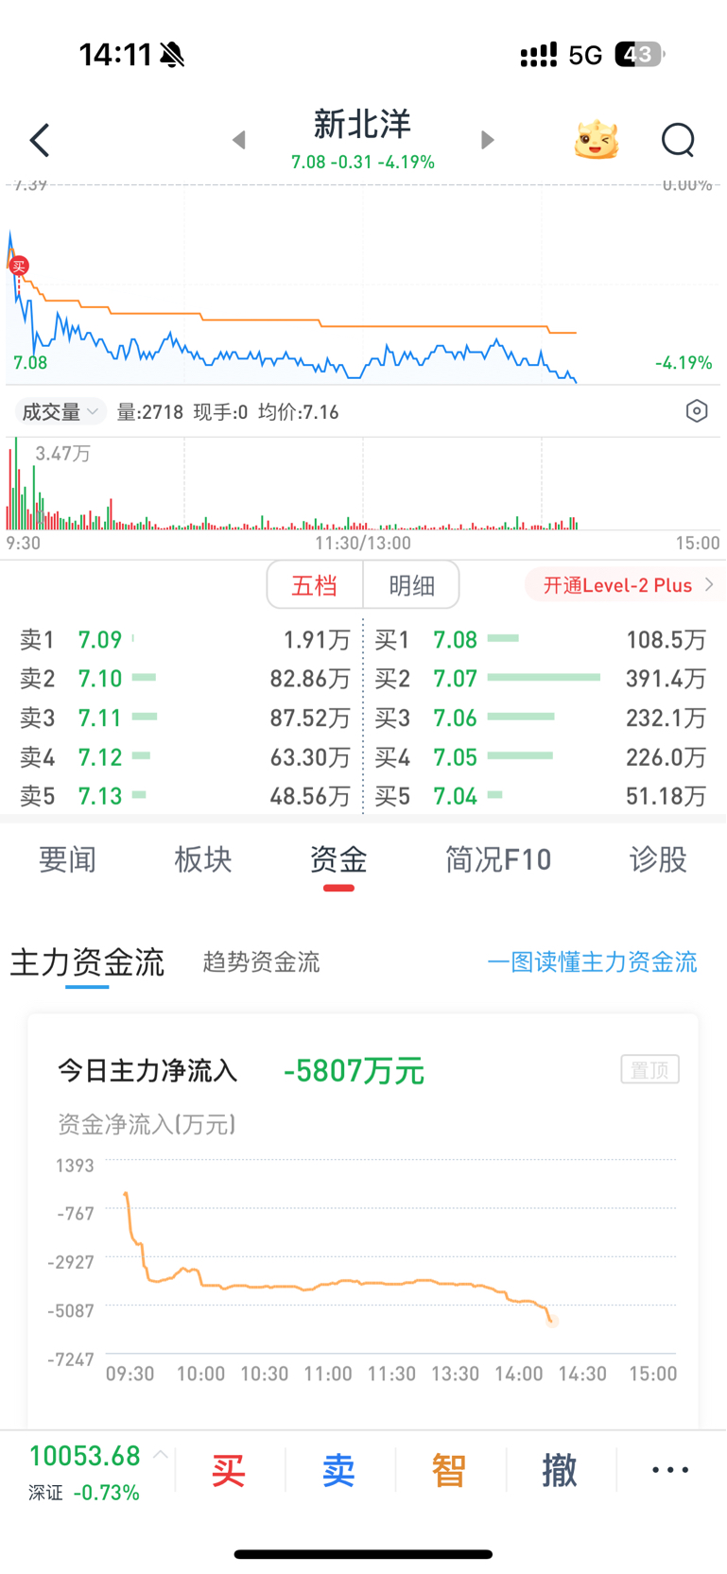Viewport: 727px width, 1574px height.
Task: Tap the 3.47万 volume label
Action: click(x=63, y=454)
